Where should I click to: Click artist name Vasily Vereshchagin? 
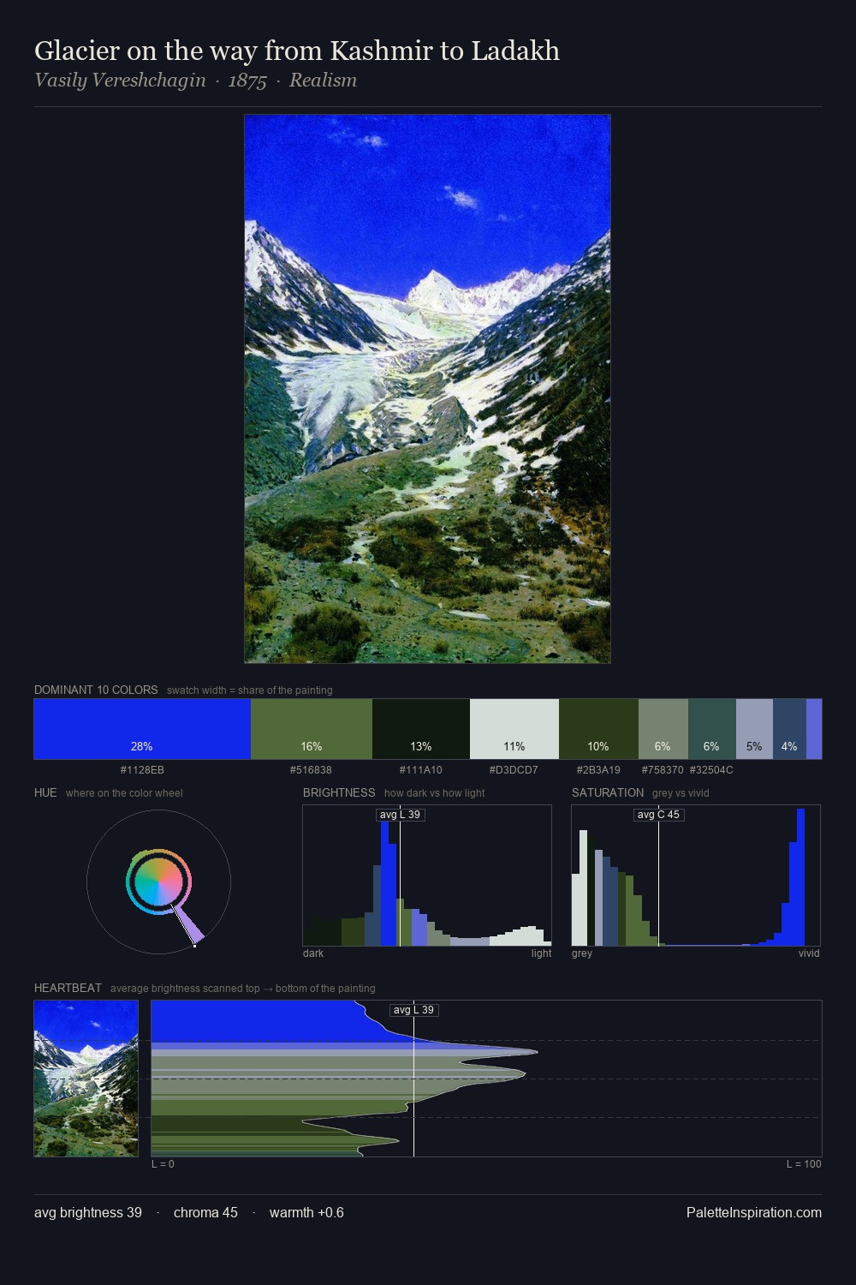click(120, 81)
